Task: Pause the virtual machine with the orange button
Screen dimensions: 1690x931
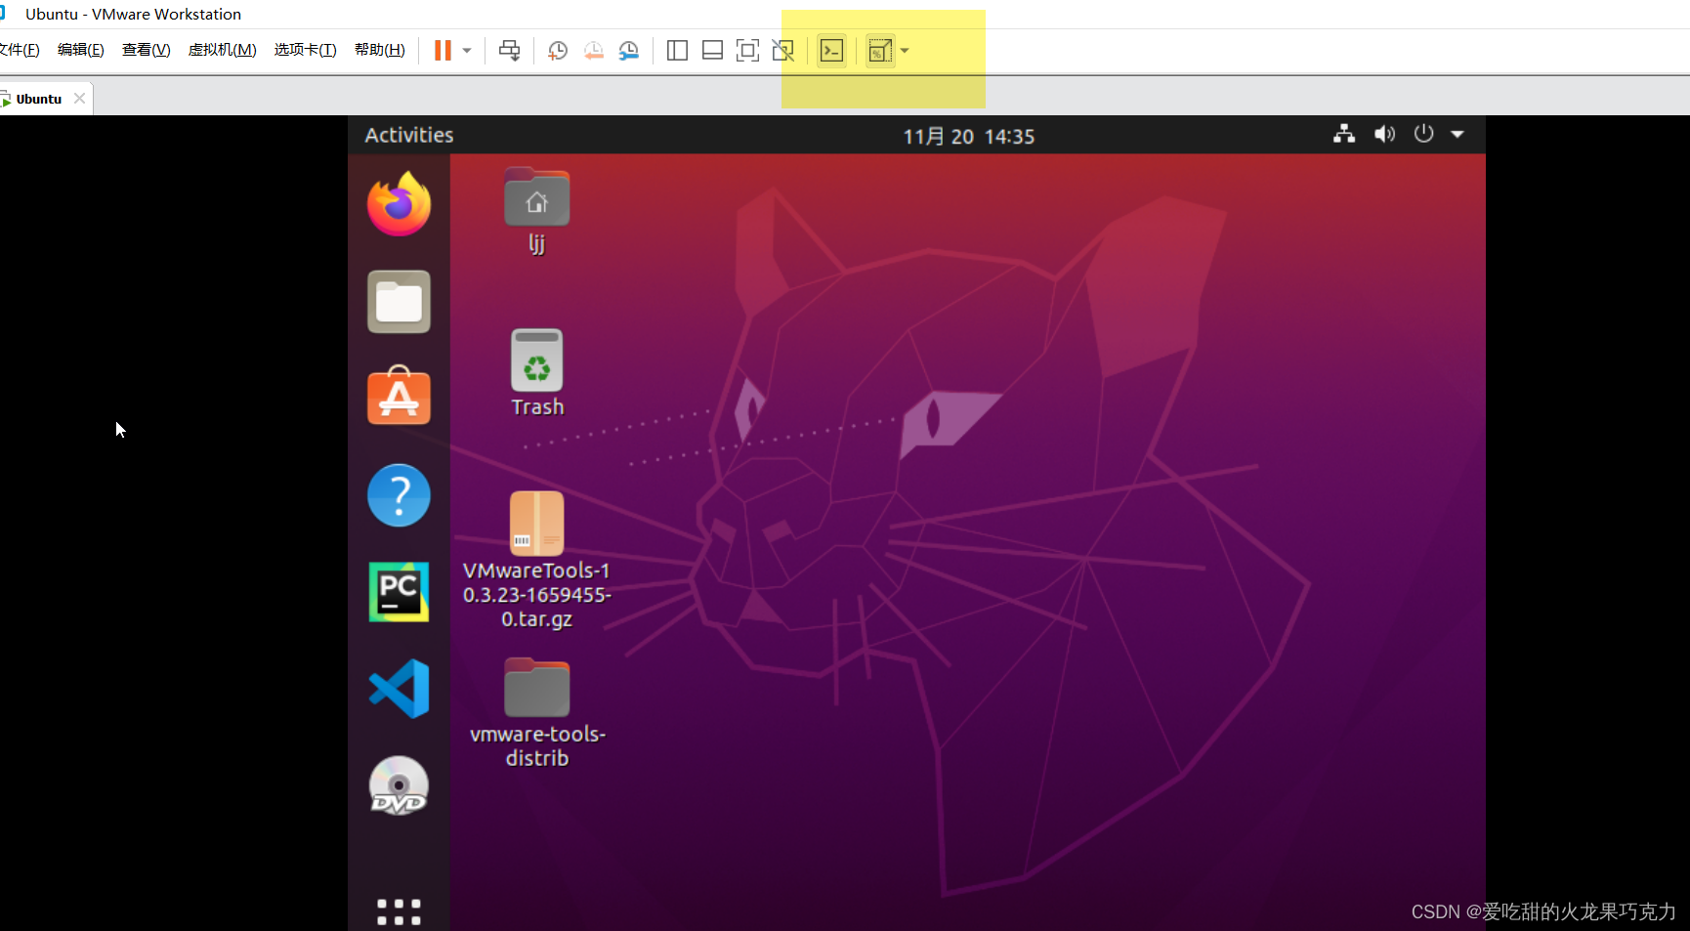Action: [x=443, y=51]
